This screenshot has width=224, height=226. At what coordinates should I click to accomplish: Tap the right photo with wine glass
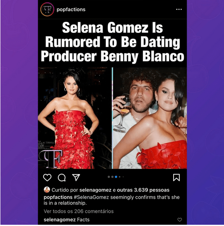coord(150,118)
